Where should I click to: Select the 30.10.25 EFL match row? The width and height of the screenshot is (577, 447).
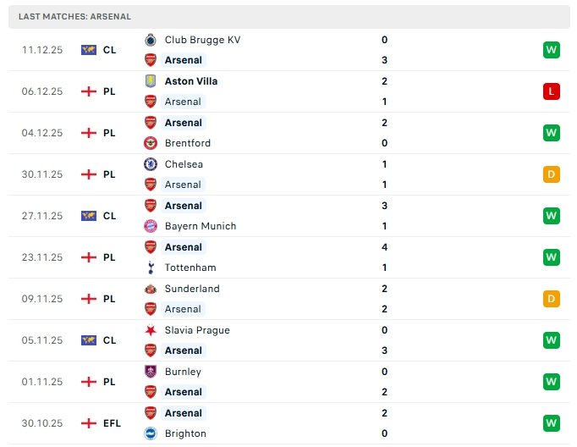coord(288,423)
